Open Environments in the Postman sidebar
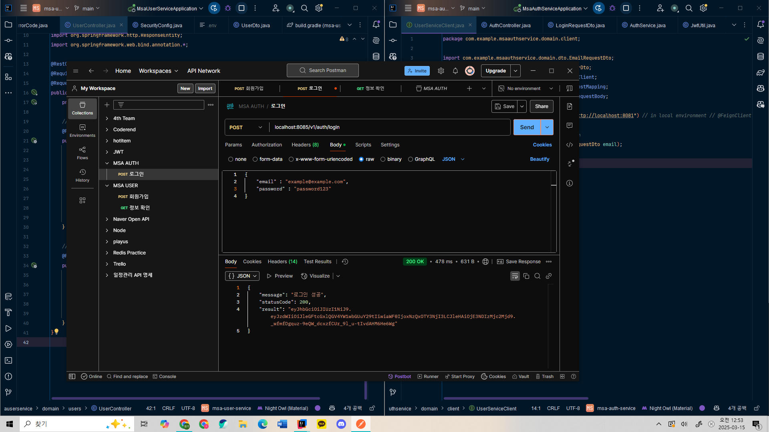This screenshot has height=432, width=769. click(x=83, y=130)
